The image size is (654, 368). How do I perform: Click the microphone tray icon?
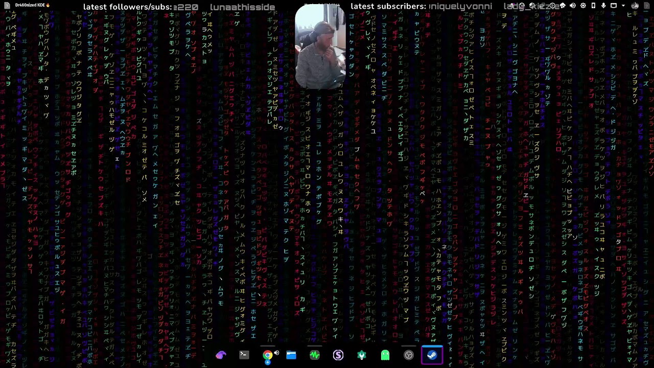(603, 6)
